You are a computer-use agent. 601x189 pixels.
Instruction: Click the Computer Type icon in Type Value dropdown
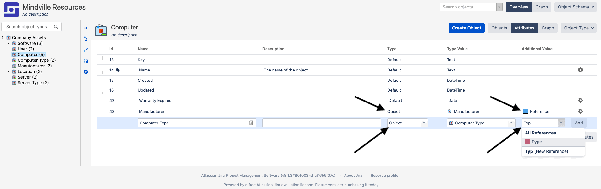[451, 123]
